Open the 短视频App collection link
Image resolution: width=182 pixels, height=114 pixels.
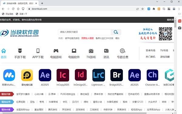(136, 109)
